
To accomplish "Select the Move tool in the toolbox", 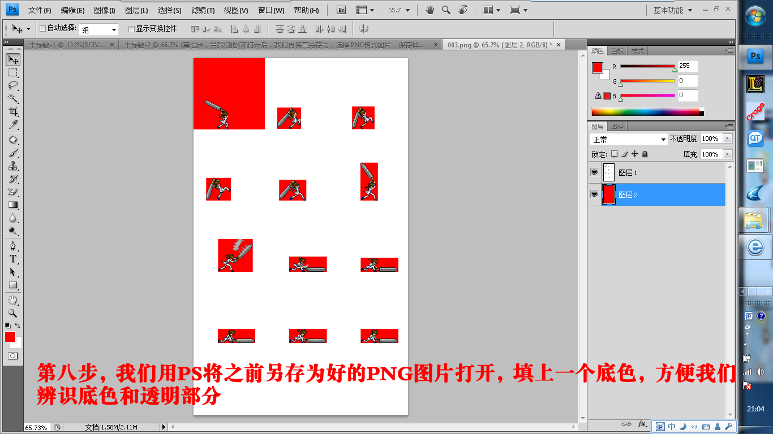I will [12, 60].
